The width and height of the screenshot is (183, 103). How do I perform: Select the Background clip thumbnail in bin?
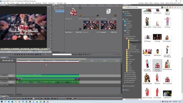click(x=109, y=25)
